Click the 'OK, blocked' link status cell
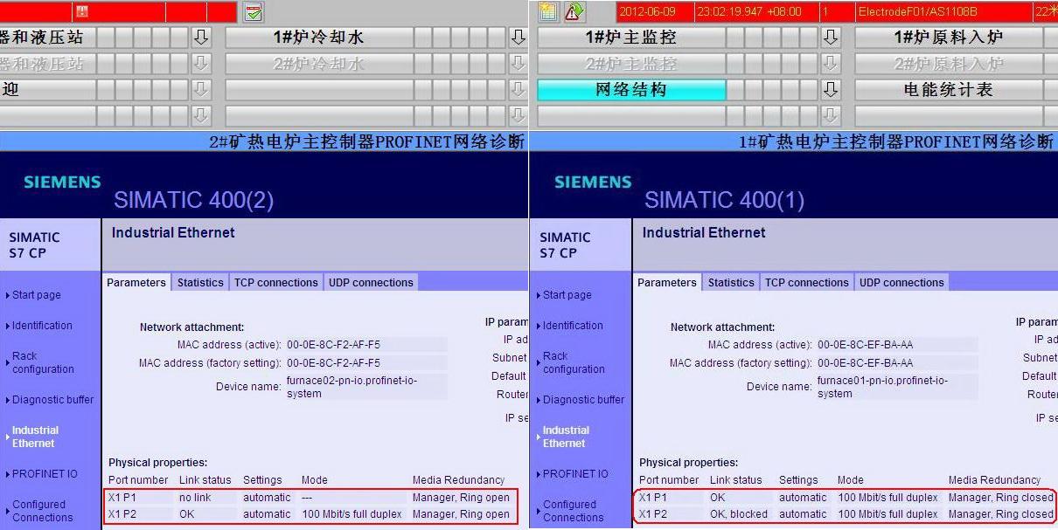The width and height of the screenshot is (1058, 530). (739, 514)
